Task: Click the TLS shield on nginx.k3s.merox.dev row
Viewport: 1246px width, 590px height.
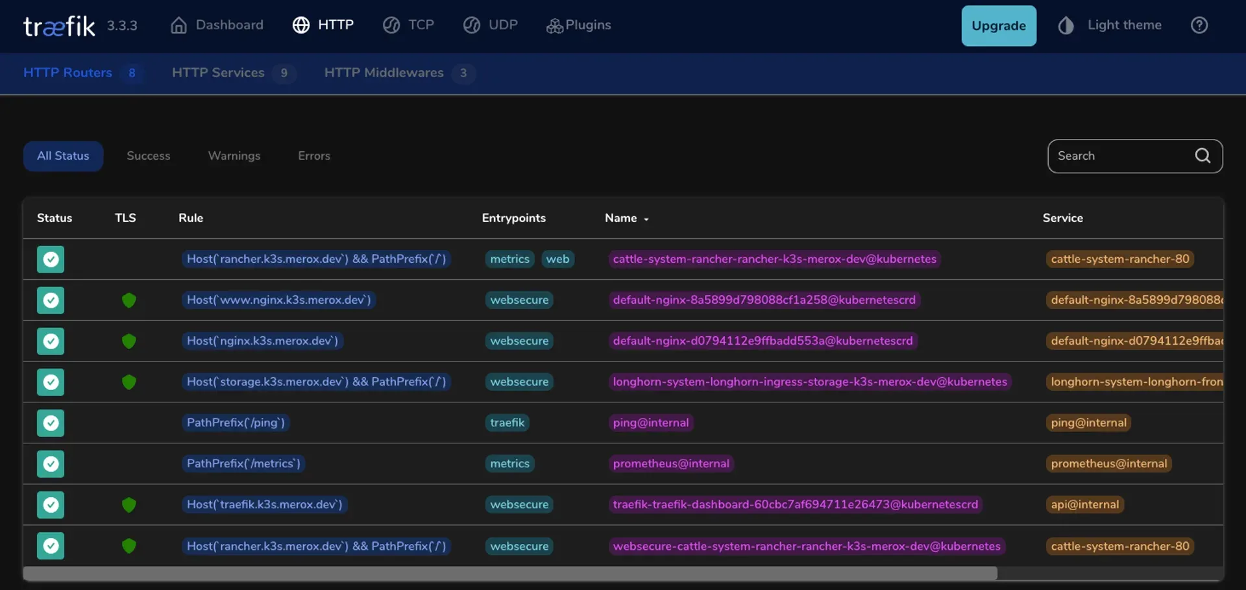Action: (x=128, y=341)
